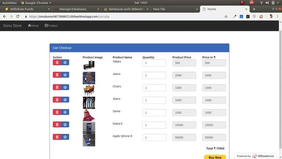Remove Nokia 6 from the cart
This screenshot has height=159, width=282.
tap(57, 125)
